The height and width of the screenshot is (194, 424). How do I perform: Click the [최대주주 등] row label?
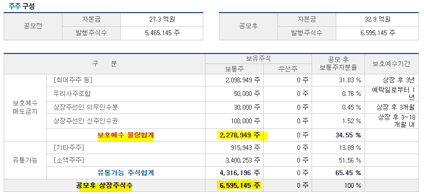(x=73, y=80)
